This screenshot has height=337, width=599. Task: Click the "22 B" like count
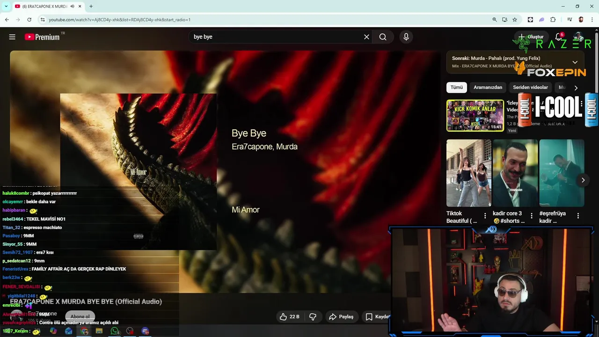click(x=294, y=317)
